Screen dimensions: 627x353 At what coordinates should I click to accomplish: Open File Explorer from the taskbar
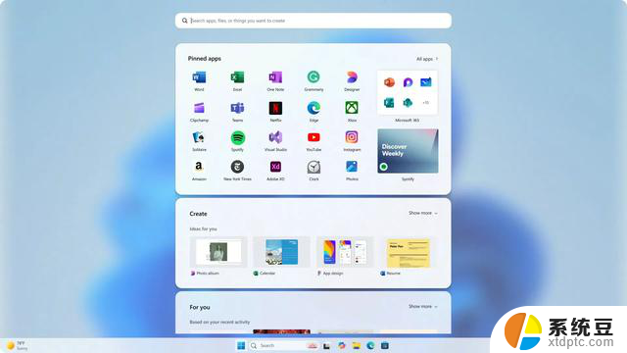pos(357,346)
